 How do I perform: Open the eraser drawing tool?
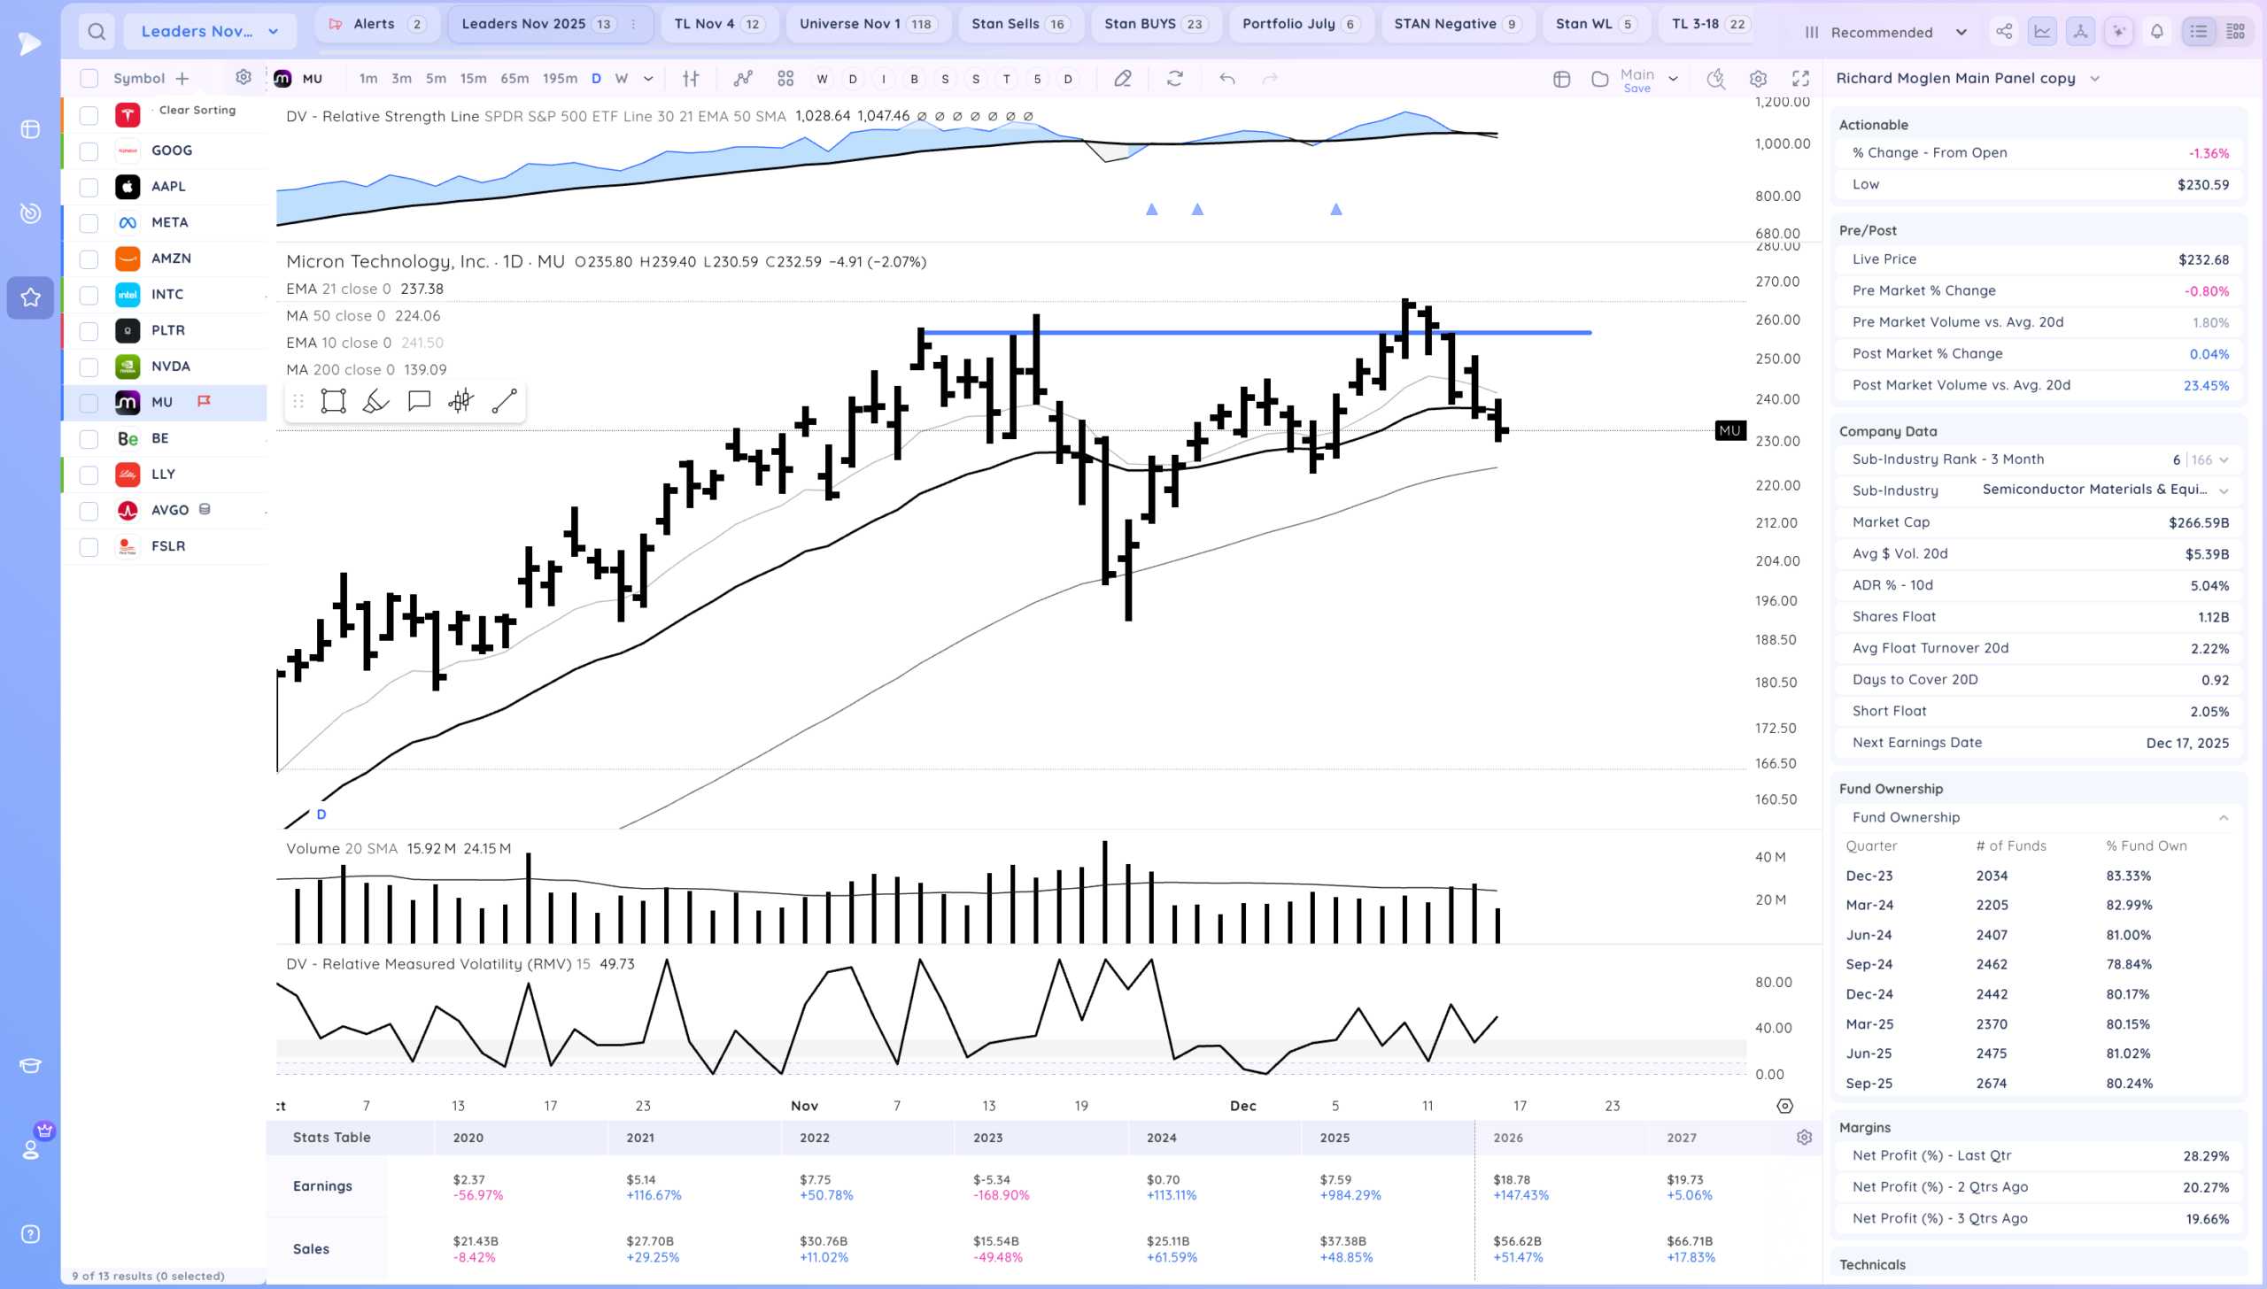coord(1123,79)
